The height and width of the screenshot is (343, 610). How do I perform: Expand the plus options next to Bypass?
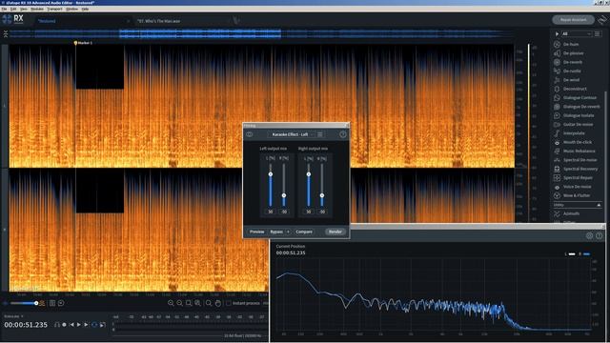pyautogui.click(x=288, y=232)
